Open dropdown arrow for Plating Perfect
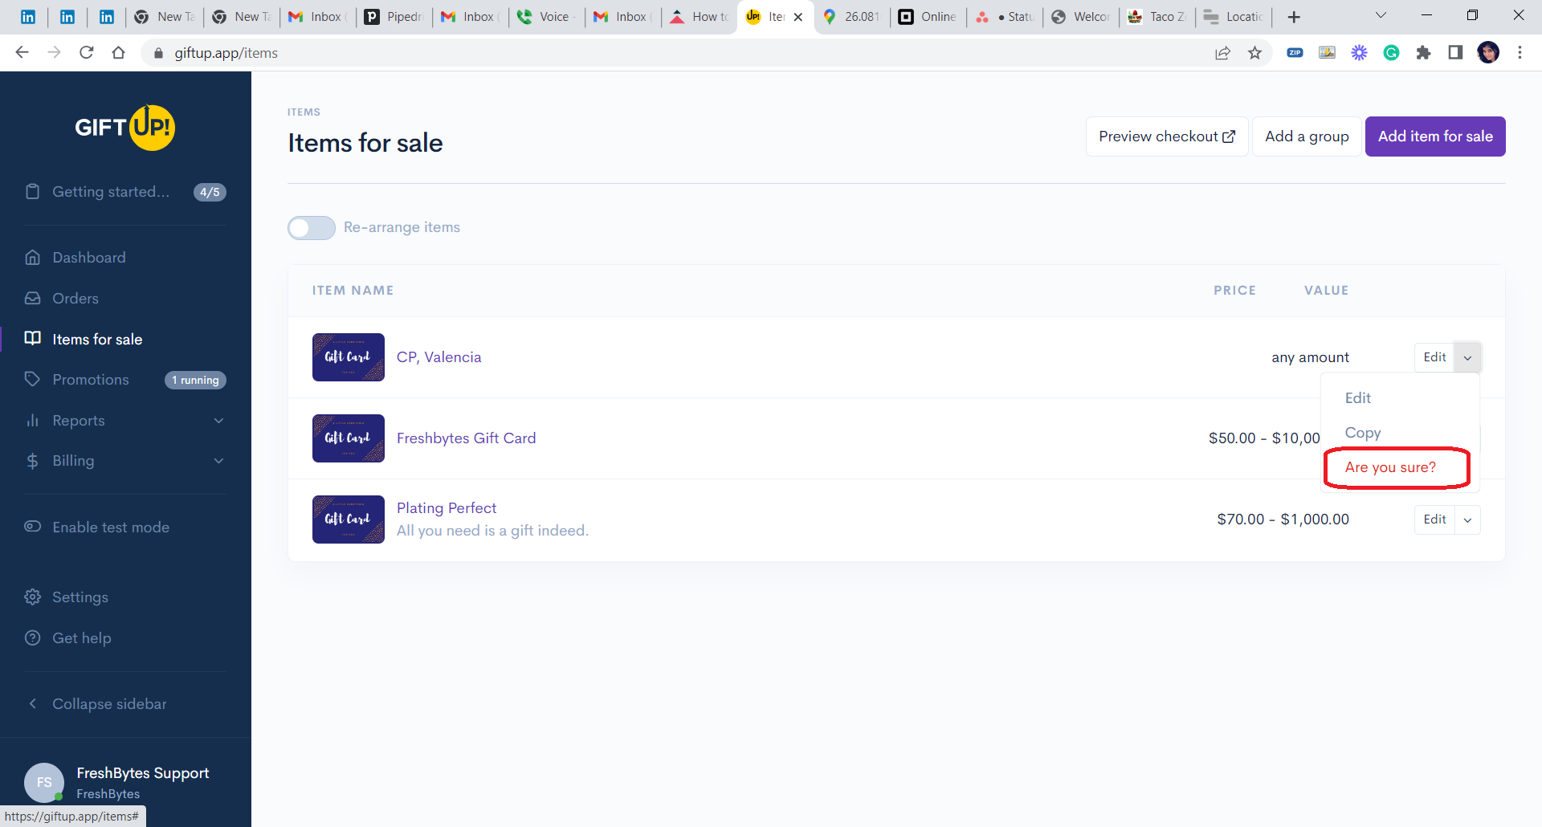The width and height of the screenshot is (1542, 827). (1467, 520)
